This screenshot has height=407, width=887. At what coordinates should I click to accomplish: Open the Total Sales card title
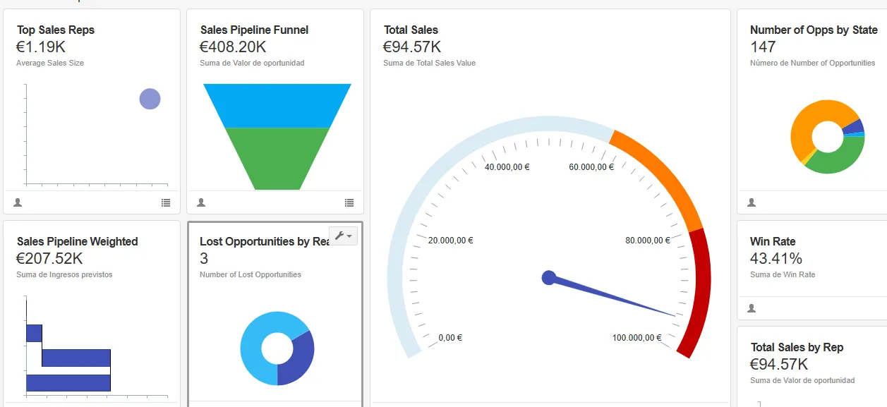pos(411,30)
